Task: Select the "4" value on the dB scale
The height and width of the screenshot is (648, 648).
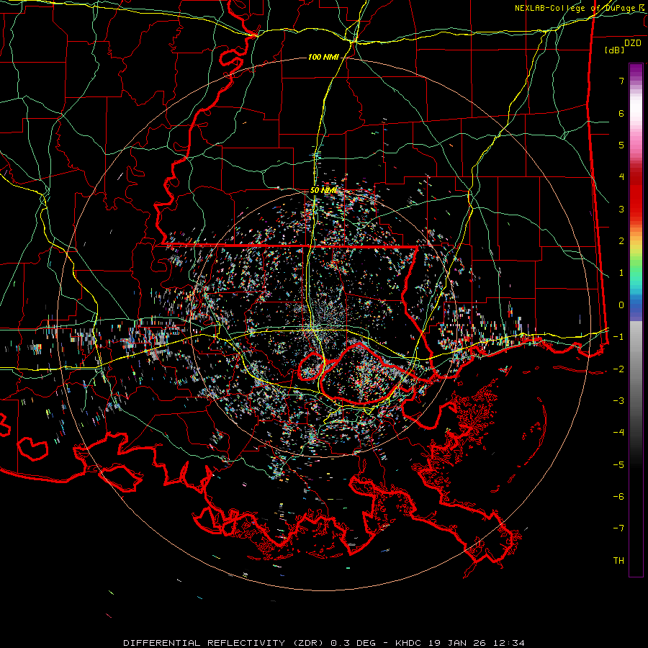Action: (621, 177)
